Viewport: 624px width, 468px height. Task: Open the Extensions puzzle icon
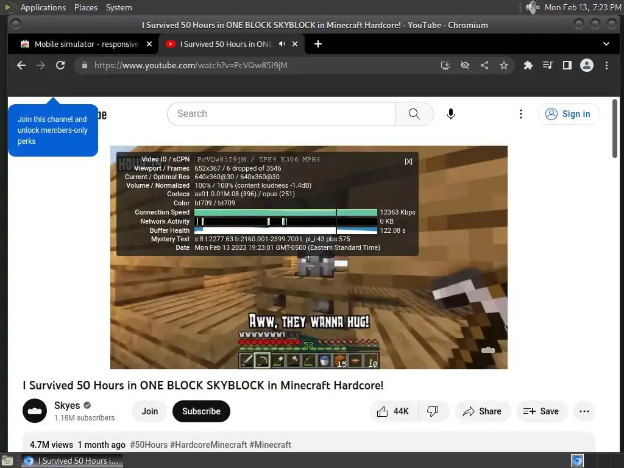(528, 65)
